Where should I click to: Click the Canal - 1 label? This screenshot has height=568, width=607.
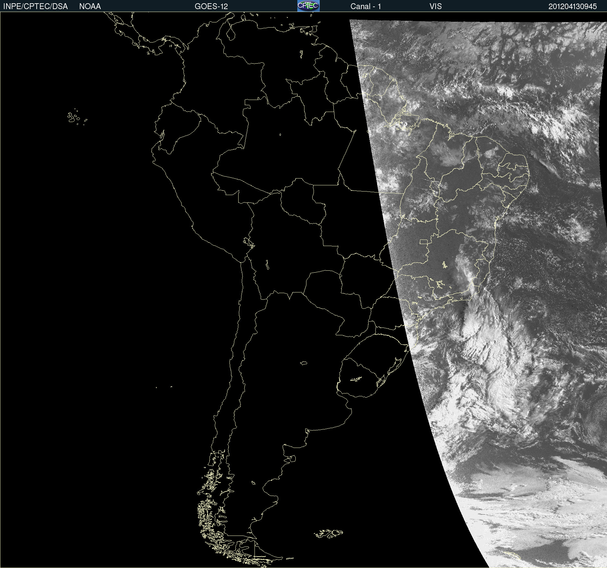tap(365, 6)
